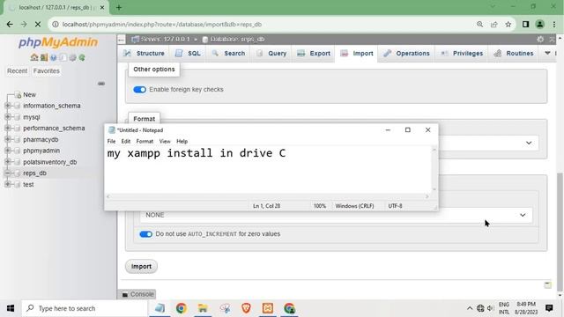Click Database: reps_db breadcrumb
This screenshot has width=564, height=317.
(x=237, y=39)
